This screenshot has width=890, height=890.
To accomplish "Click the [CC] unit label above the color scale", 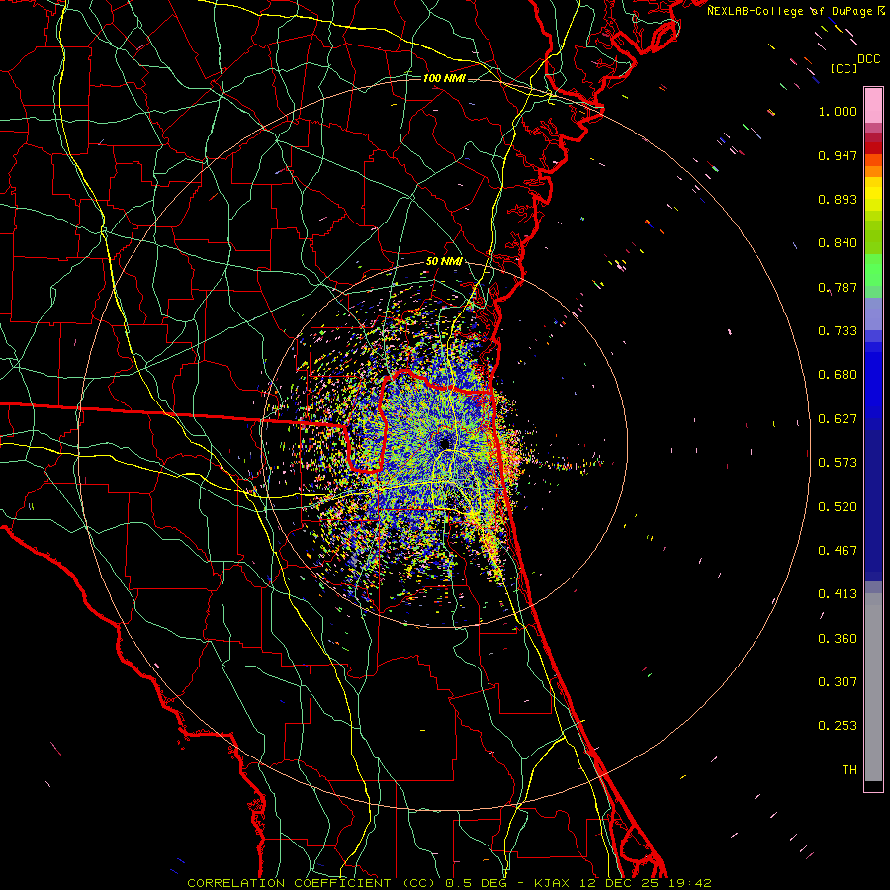I will click(844, 68).
